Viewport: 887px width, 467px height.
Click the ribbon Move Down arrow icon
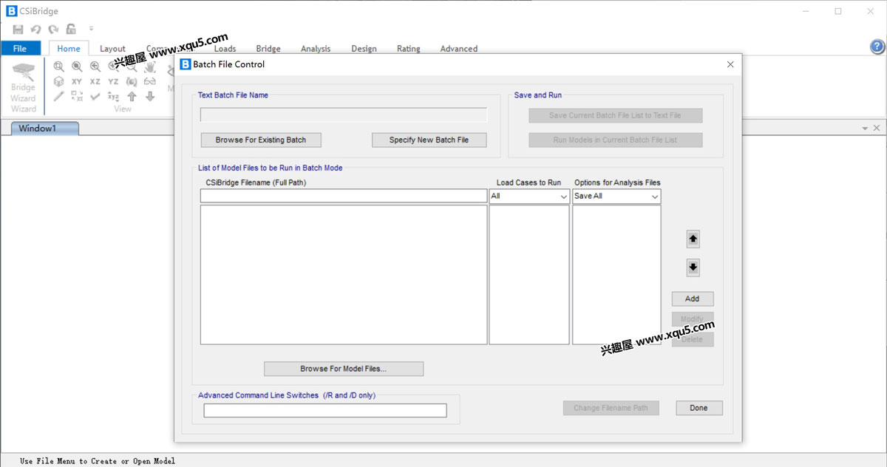(x=149, y=96)
